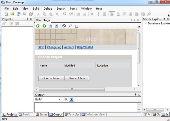Click the green Forward arrow on Start Page

(44, 26)
